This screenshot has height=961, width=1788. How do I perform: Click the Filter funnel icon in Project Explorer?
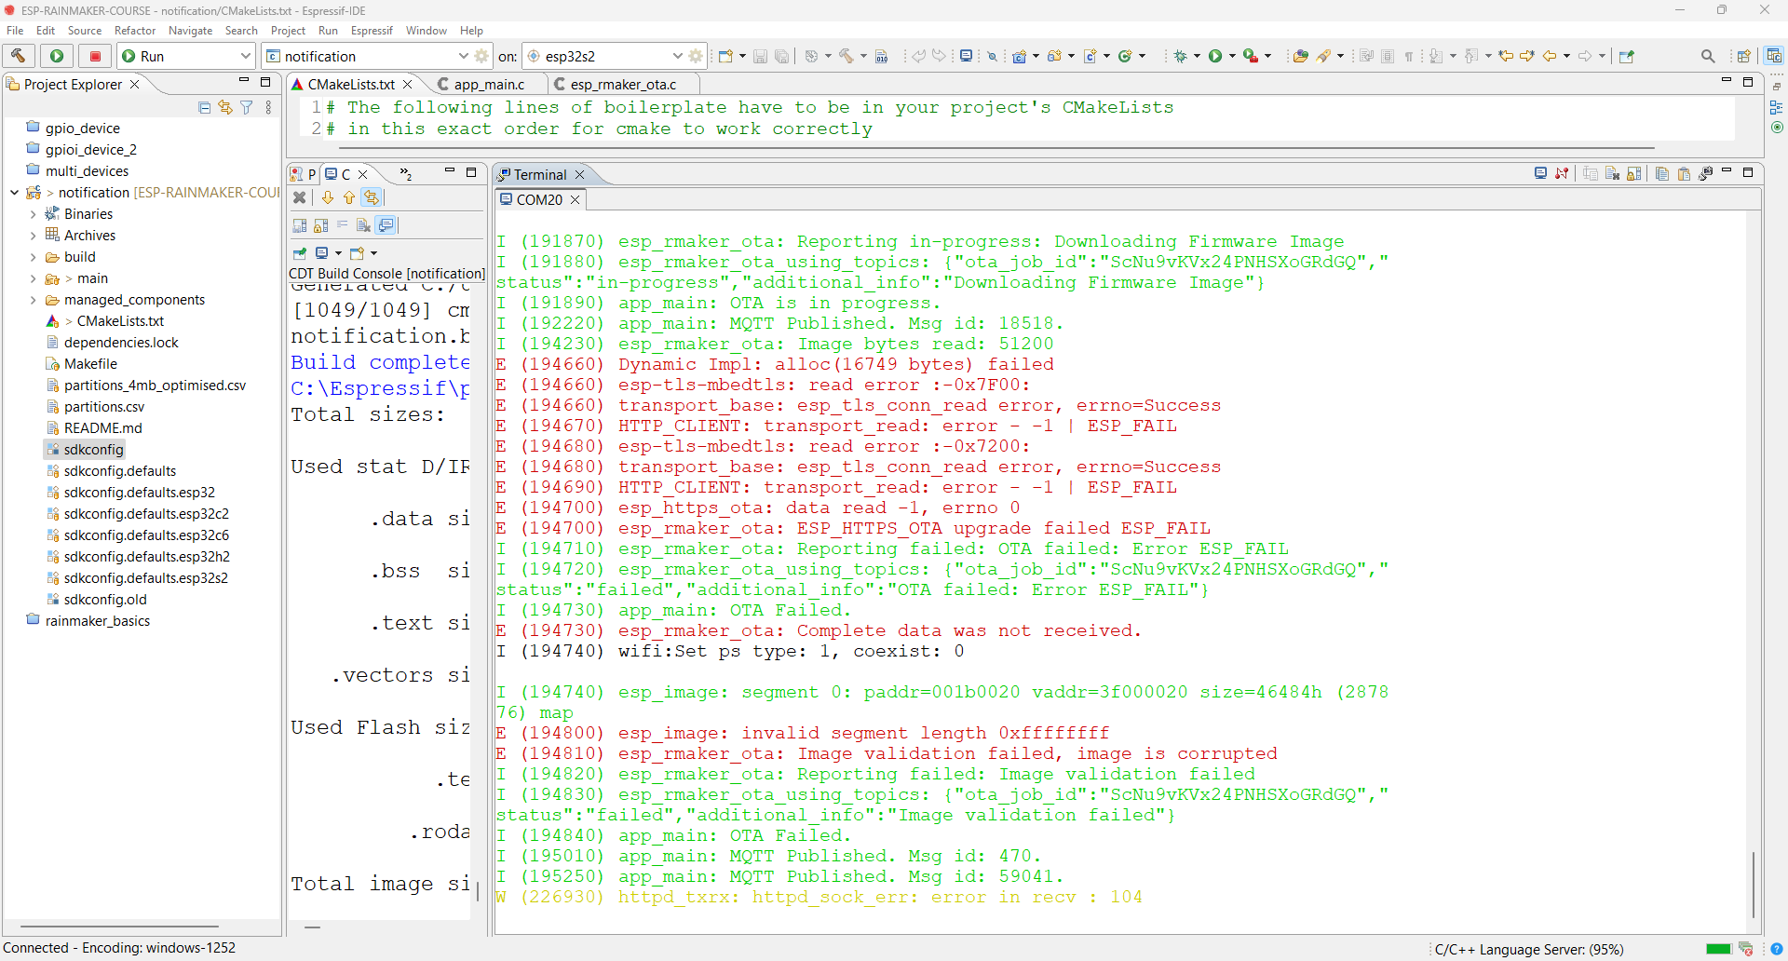pos(247,107)
